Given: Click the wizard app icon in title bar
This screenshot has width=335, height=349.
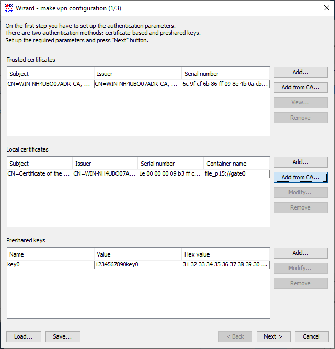Looking at the screenshot, I should (9, 8).
